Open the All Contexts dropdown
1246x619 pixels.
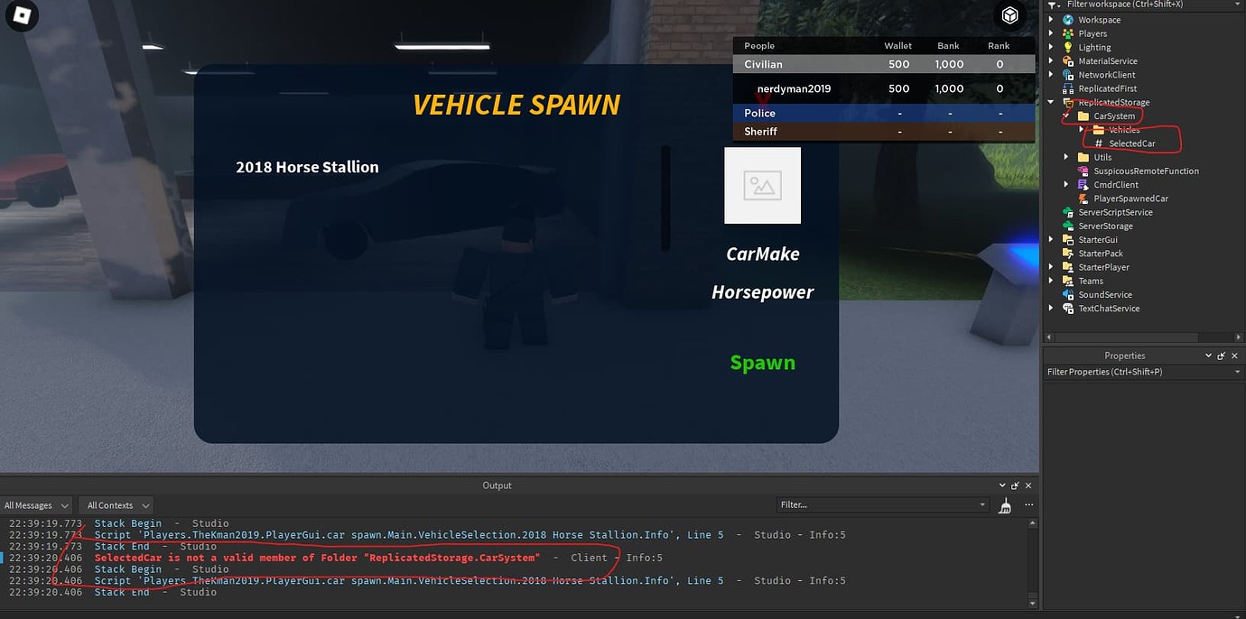(116, 504)
